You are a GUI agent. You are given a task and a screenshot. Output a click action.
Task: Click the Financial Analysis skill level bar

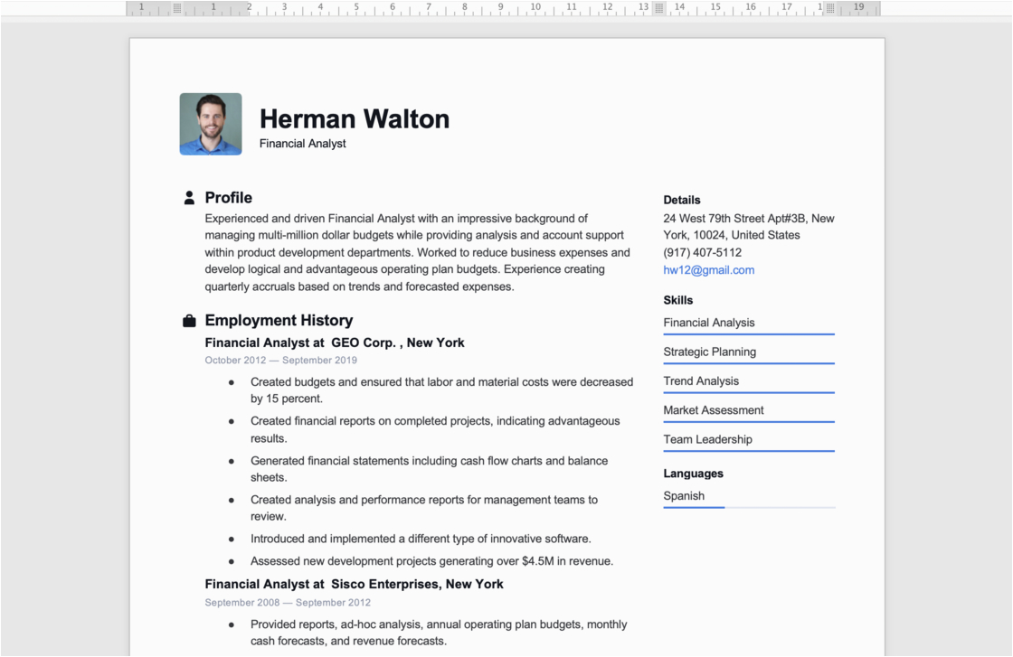(x=748, y=334)
